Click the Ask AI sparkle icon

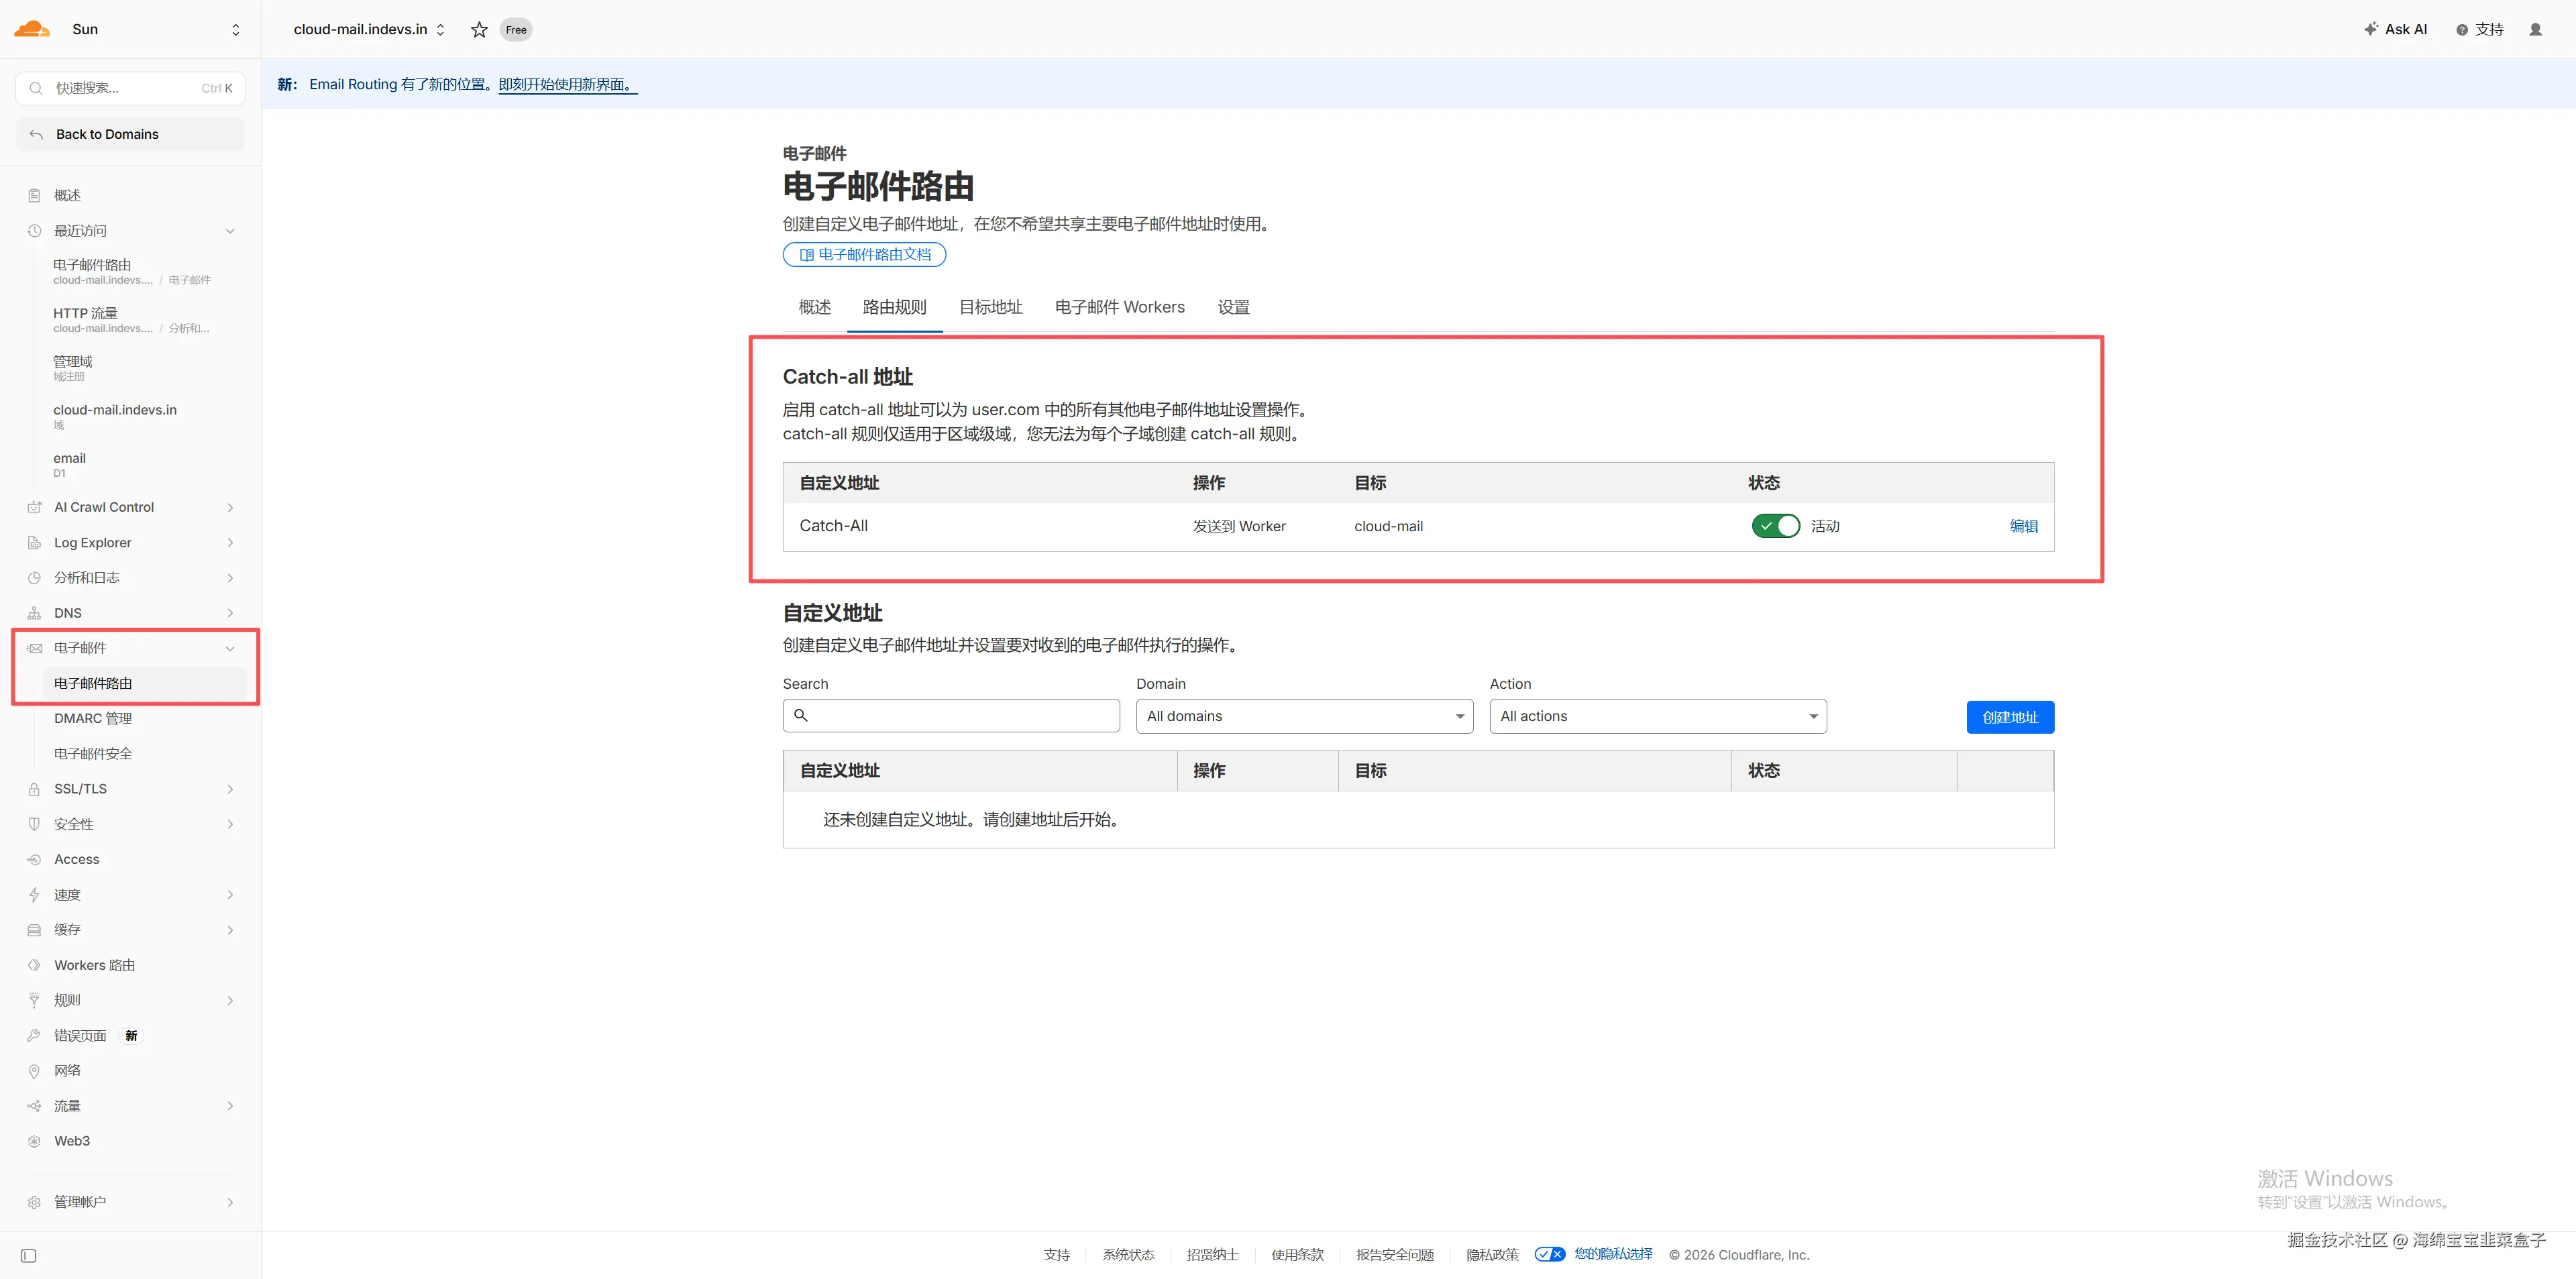[x=2370, y=29]
